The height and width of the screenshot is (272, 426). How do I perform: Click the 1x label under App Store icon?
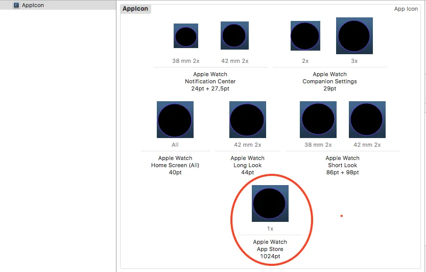(270, 229)
